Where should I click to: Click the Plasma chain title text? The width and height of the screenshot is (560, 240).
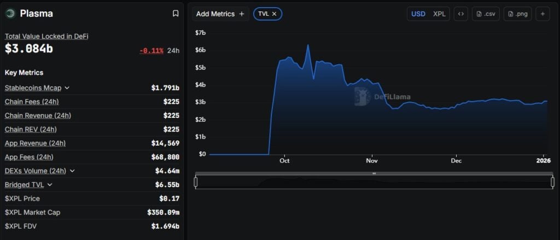point(37,14)
